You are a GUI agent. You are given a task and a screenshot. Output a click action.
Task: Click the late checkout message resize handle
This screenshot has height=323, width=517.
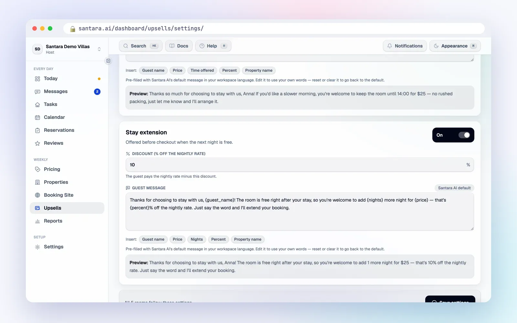click(x=472, y=60)
